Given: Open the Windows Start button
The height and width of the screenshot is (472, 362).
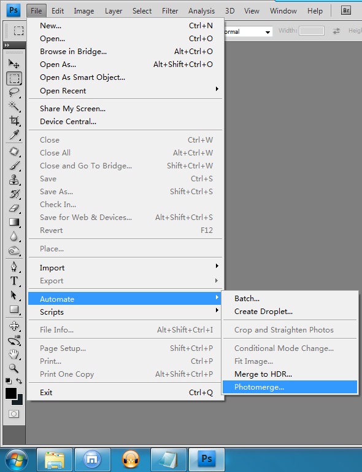Looking at the screenshot, I should tap(16, 460).
